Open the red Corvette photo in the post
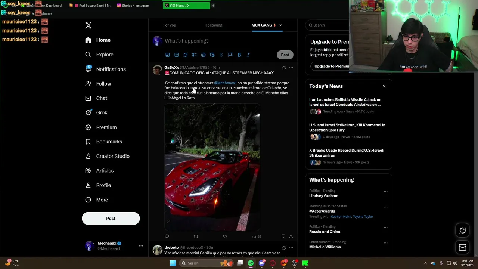The image size is (478, 269). (x=212, y=167)
